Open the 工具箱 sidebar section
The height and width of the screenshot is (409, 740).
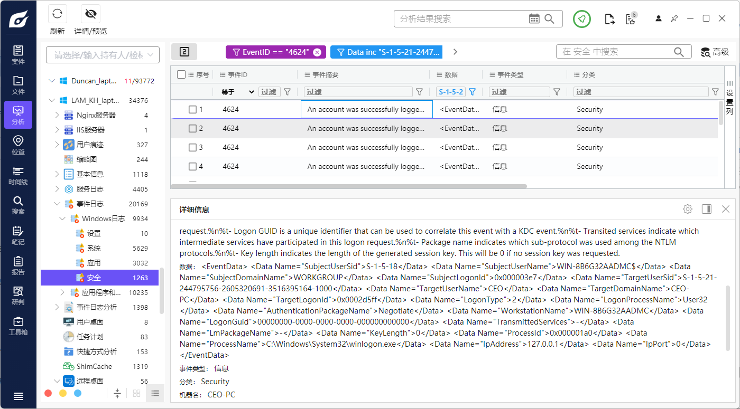(18, 325)
